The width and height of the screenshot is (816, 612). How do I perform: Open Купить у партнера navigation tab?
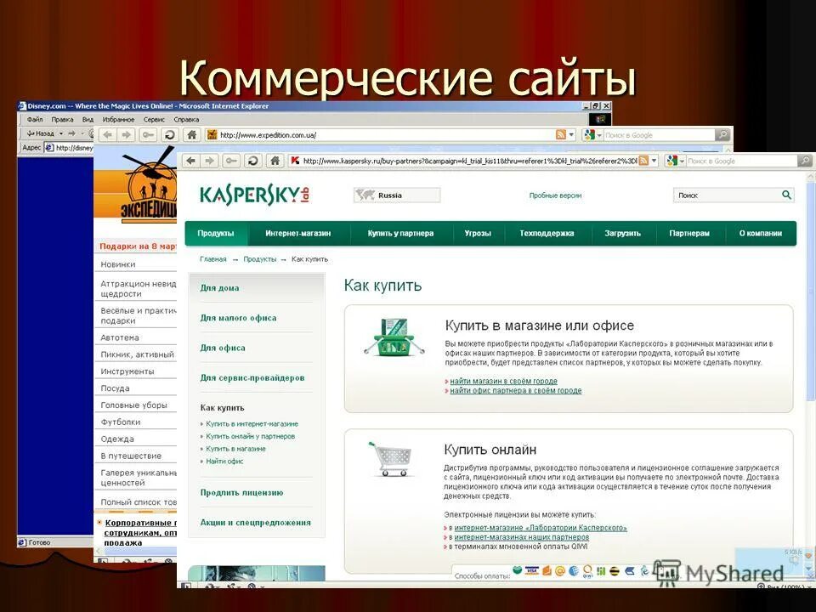click(400, 233)
